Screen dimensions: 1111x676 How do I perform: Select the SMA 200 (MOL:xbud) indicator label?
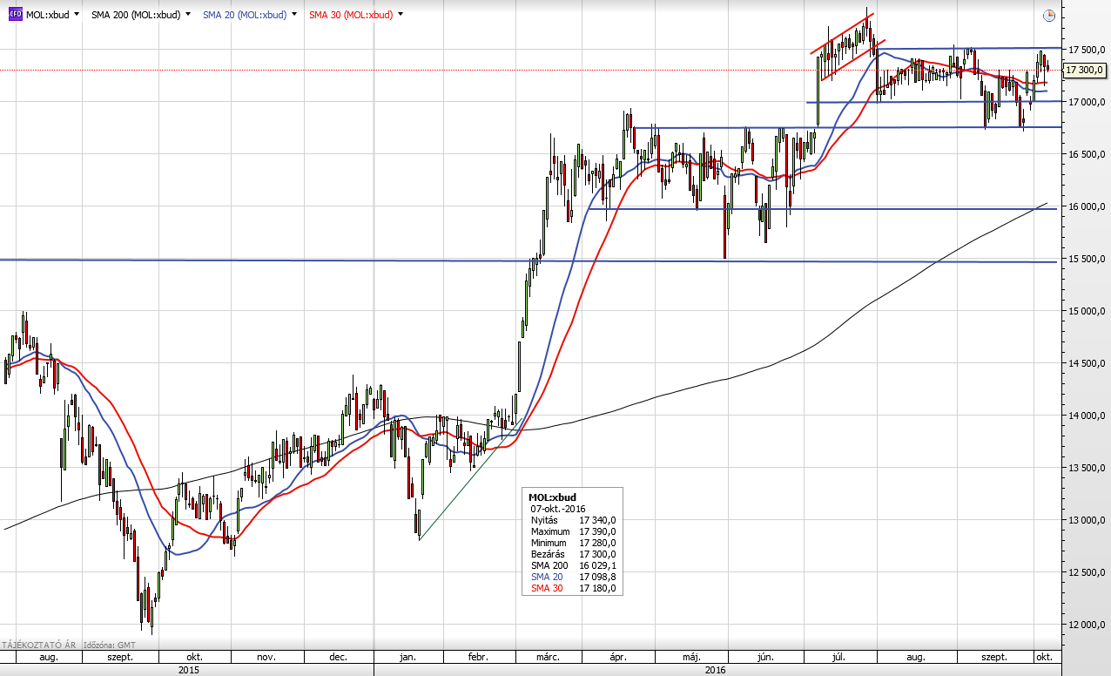pos(137,16)
